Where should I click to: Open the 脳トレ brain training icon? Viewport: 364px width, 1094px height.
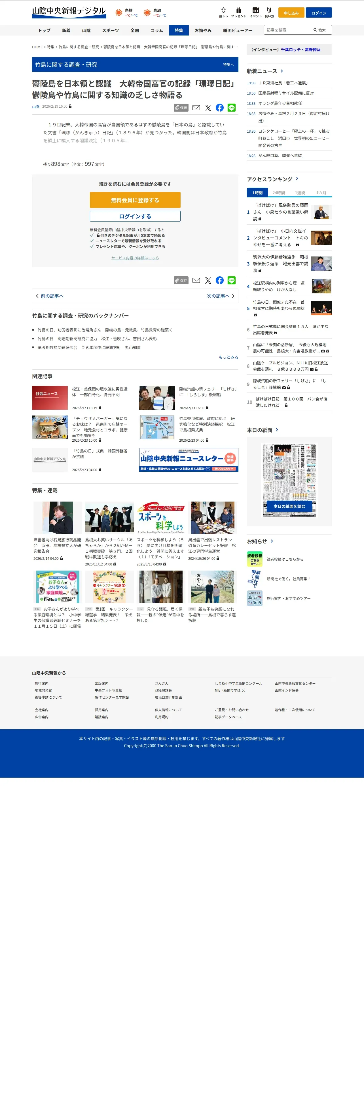pyautogui.click(x=223, y=12)
